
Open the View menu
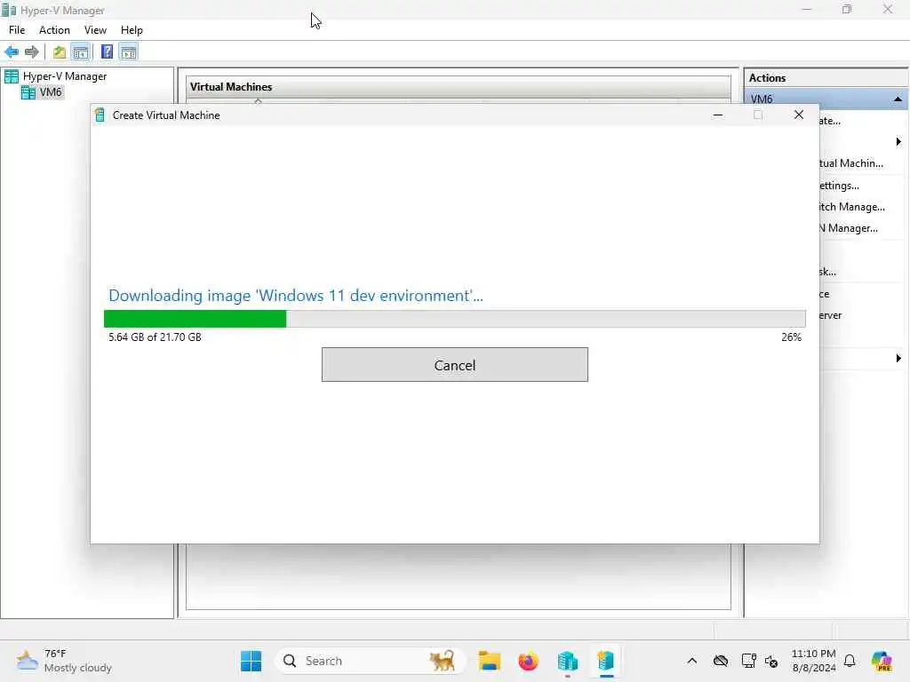coord(95,30)
